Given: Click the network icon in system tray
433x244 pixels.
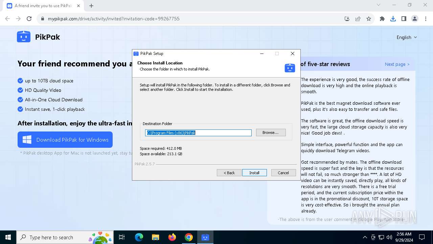Looking at the screenshot, I should 381,237.
